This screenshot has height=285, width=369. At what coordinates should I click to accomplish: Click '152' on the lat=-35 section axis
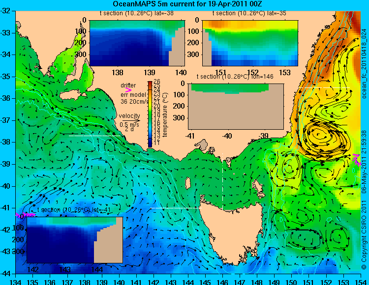(252, 72)
